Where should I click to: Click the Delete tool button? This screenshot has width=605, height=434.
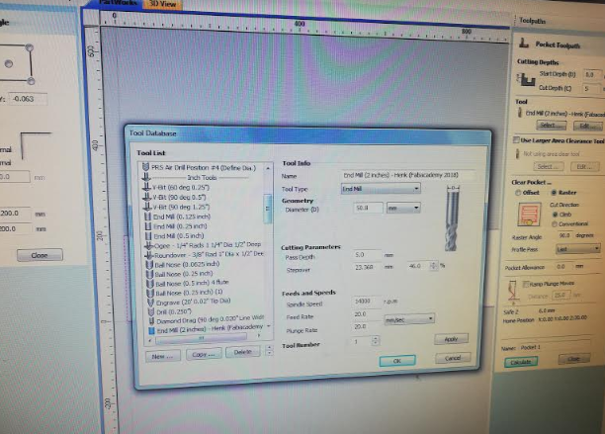click(243, 352)
